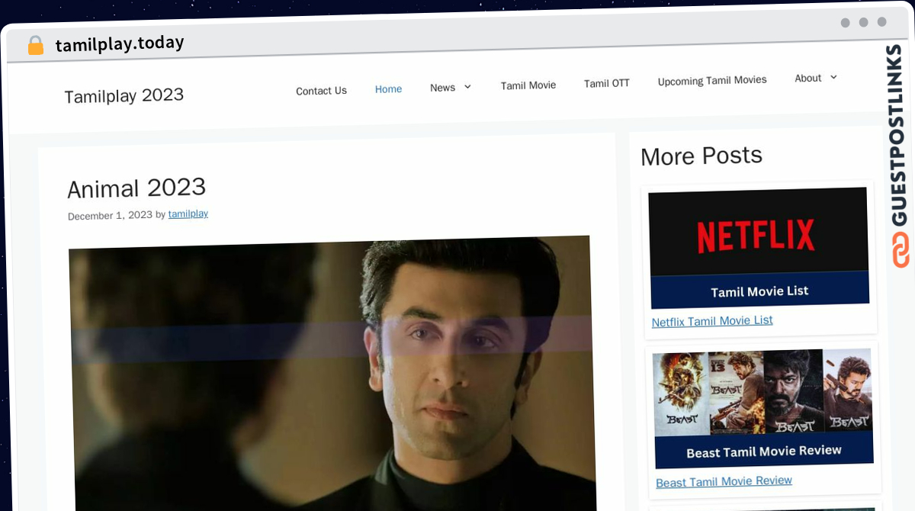Open the Netflix Tamil Movie List thumbnail
Image resolution: width=915 pixels, height=511 pixels.
[x=759, y=249]
